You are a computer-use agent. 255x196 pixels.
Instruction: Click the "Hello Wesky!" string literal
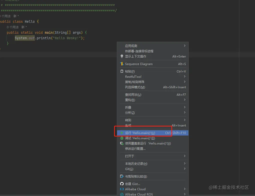point(67,38)
